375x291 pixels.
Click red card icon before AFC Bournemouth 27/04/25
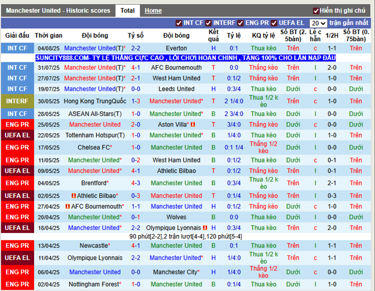point(68,206)
